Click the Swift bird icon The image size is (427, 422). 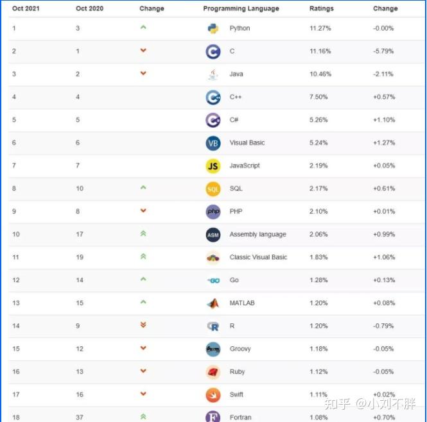pos(213,395)
